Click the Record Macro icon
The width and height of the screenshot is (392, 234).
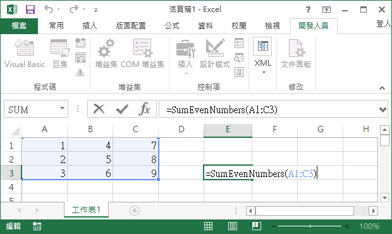(80, 43)
